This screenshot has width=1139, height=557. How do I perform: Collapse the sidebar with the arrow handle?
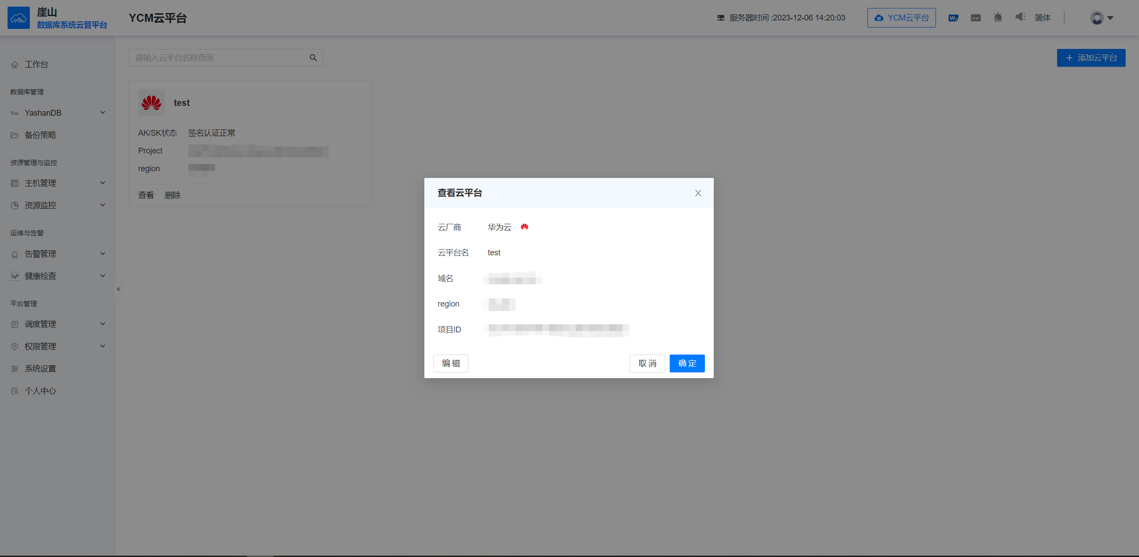(118, 289)
